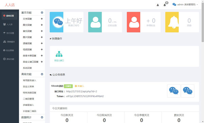The width and height of the screenshot is (204, 123).
Task: Open the admin account dropdown
Action: [185, 4]
